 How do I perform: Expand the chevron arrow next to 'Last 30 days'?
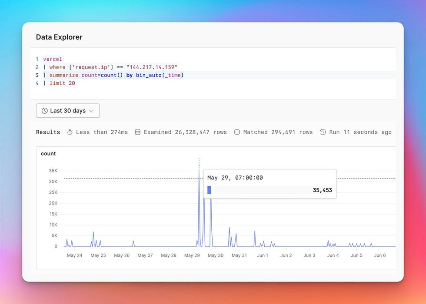[x=91, y=111]
